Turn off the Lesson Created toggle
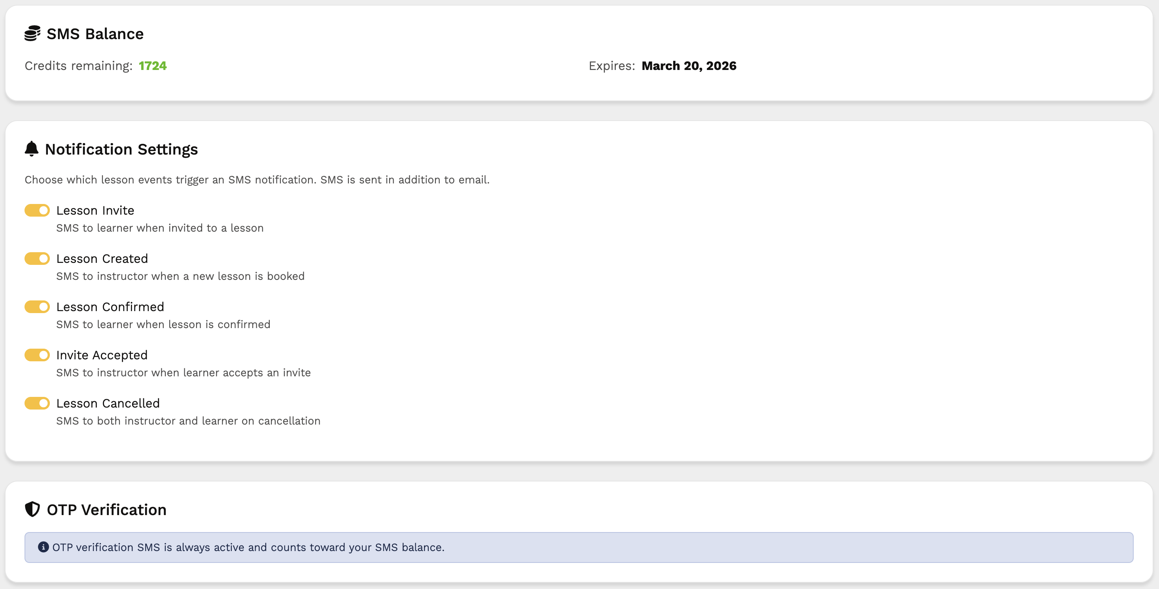The image size is (1159, 589). tap(37, 259)
